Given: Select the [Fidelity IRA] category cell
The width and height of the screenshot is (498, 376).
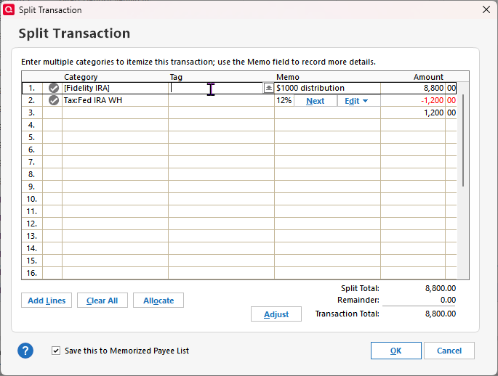Looking at the screenshot, I should click(116, 88).
